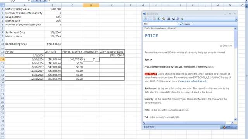Go forward in Excel Help

click(x=150, y=19)
